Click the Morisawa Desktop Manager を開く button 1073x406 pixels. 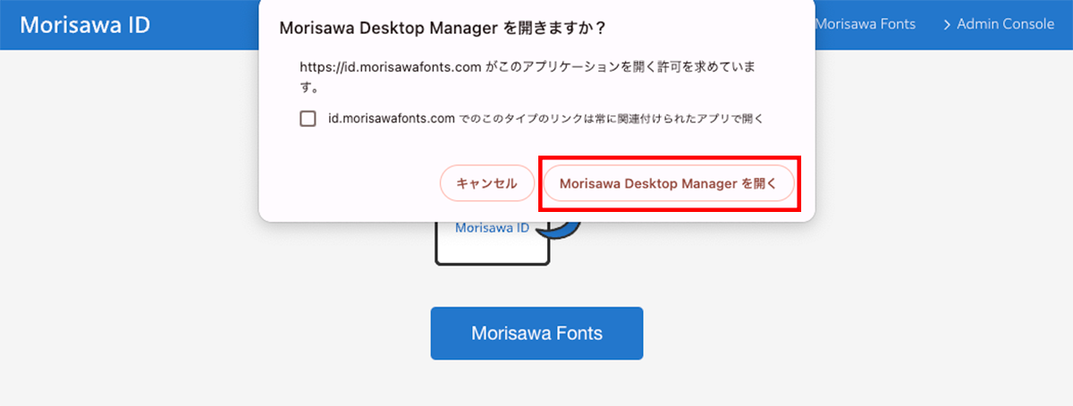pyautogui.click(x=669, y=183)
